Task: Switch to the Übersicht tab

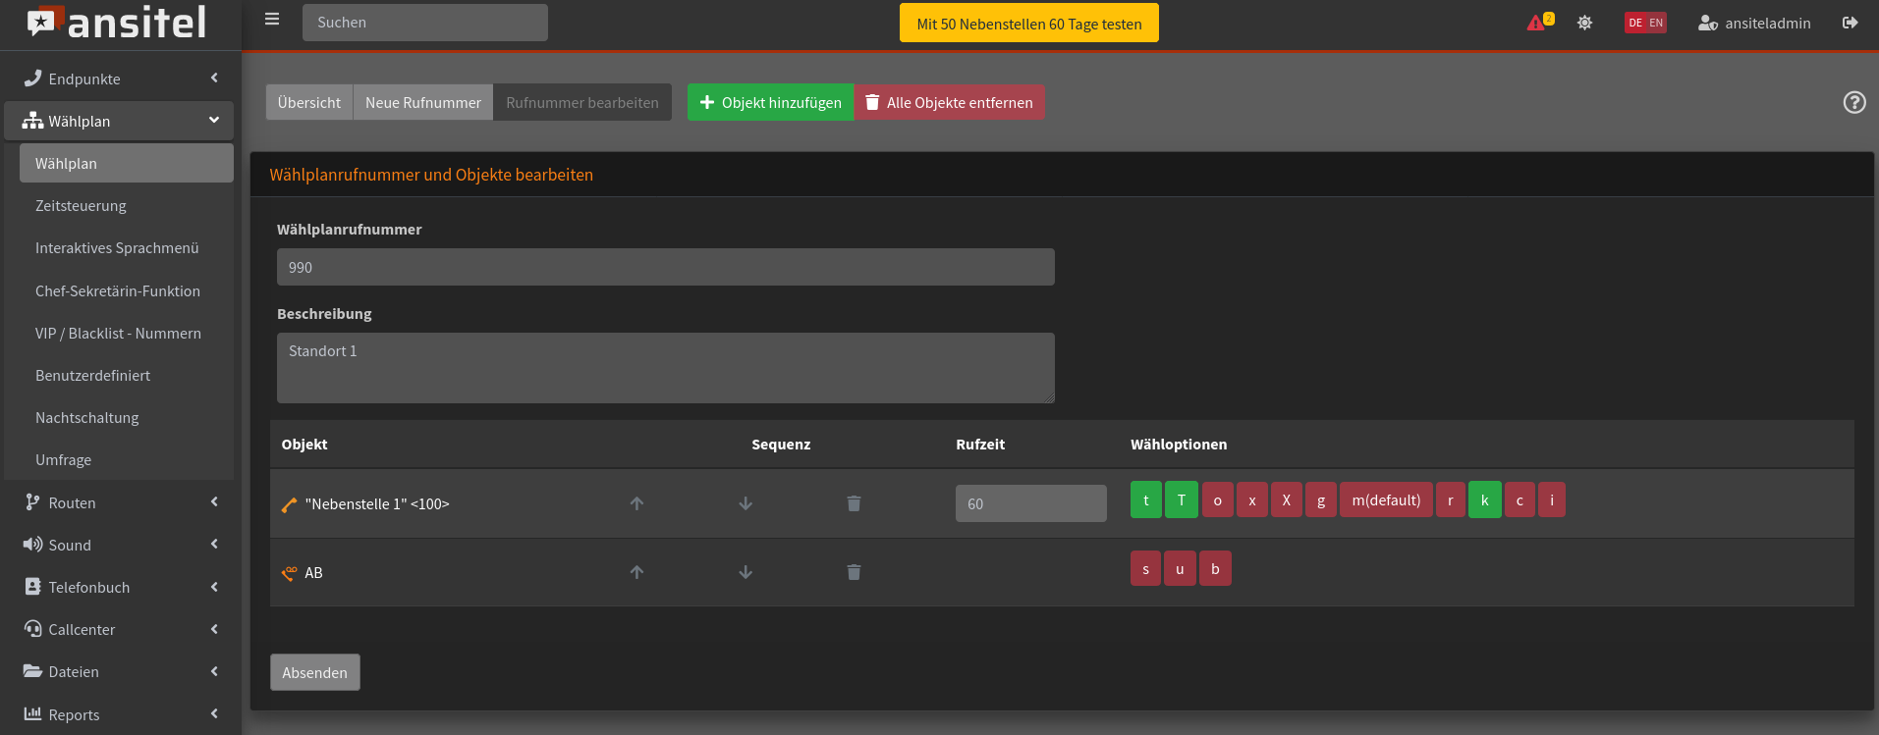Action: tap(309, 102)
